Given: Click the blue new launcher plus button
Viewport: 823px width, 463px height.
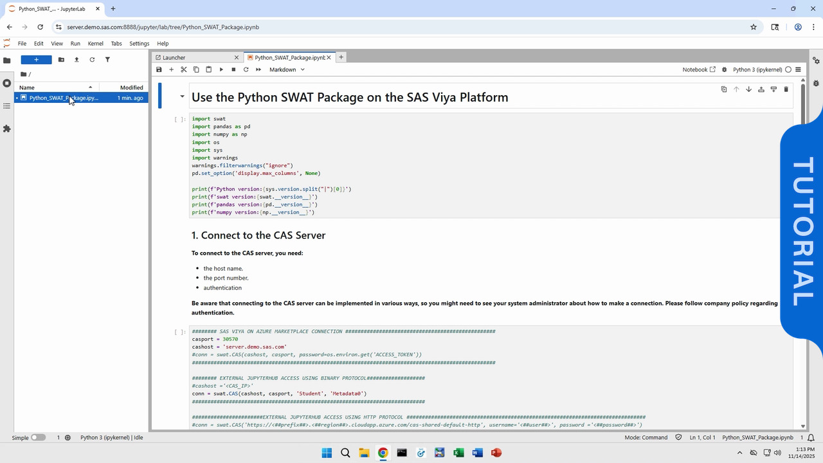Looking at the screenshot, I should 36,60.
